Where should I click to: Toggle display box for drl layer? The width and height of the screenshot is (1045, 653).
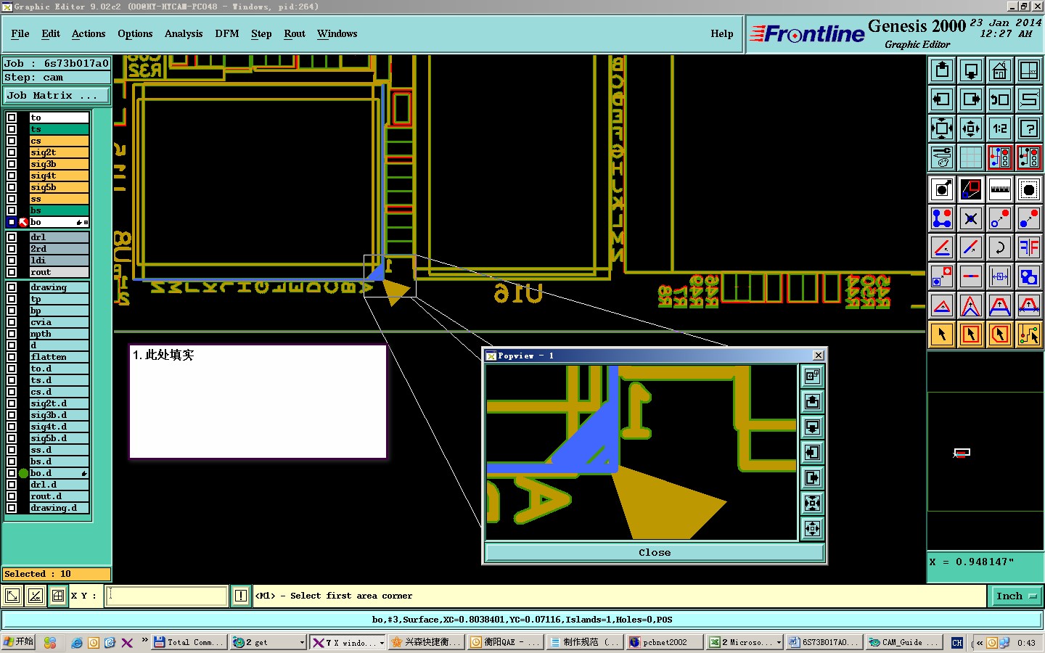point(12,237)
